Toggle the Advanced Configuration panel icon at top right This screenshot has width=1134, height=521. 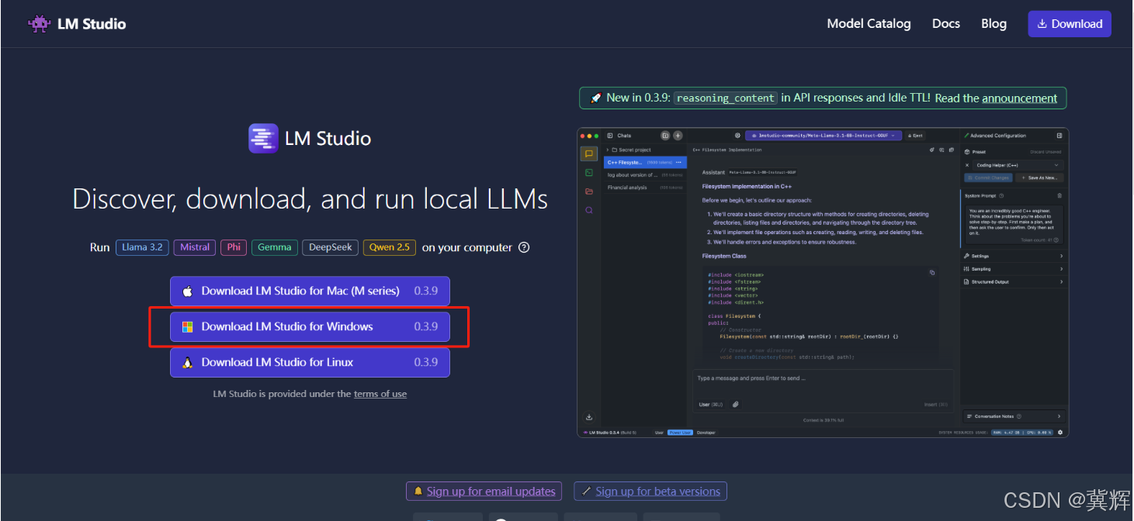click(x=1059, y=136)
